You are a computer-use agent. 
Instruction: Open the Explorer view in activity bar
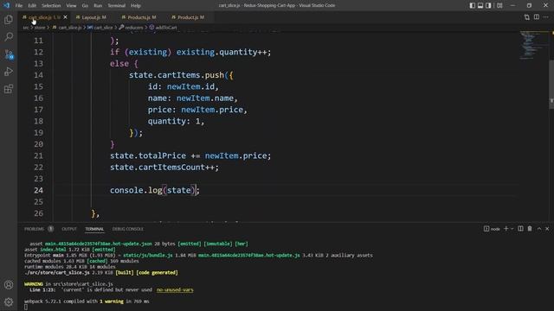pos(9,19)
